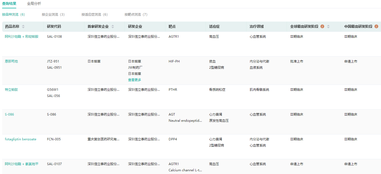Select 按品种浏览 (6) view

[x=14, y=15]
